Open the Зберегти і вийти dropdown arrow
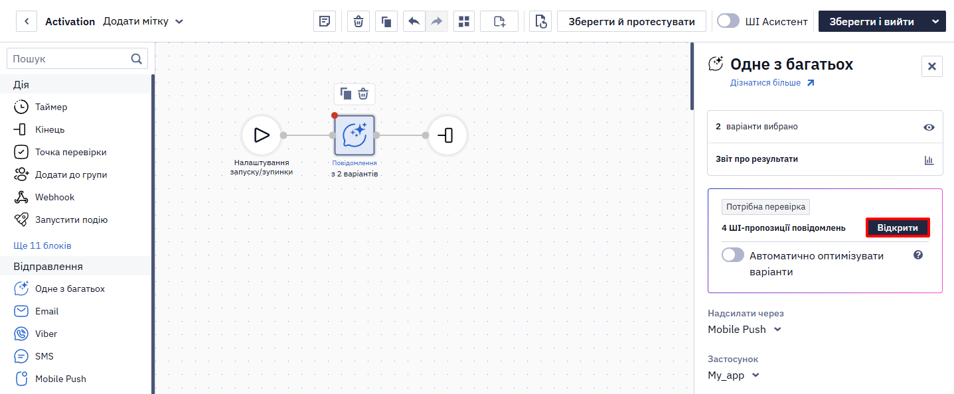Screen dimensions: 954x394 point(935,21)
